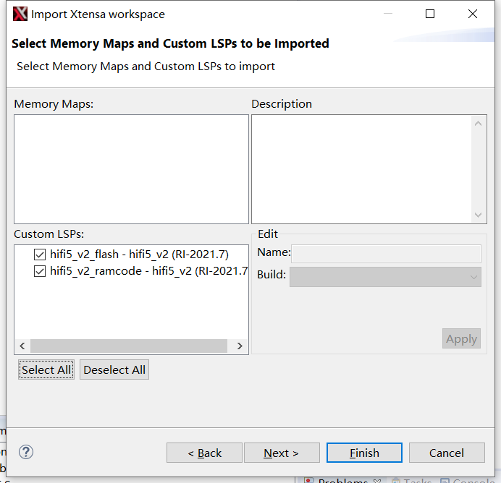Click the Custom LSPs horizontal scrollbar thumb
Viewport: 501px width, 483px height.
(x=129, y=346)
